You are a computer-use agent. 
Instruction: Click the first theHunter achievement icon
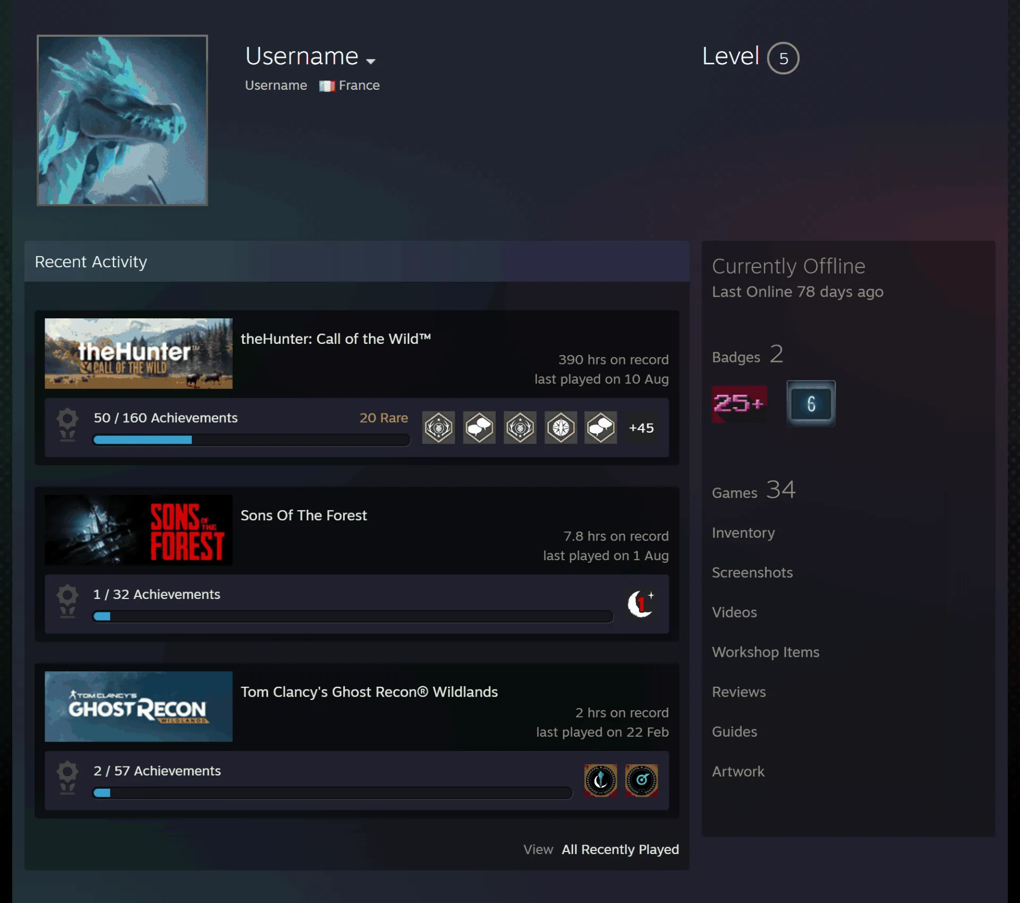pos(439,427)
